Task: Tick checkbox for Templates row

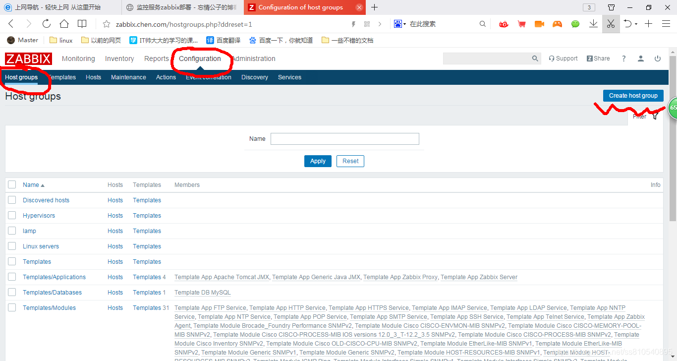Action: 12,261
